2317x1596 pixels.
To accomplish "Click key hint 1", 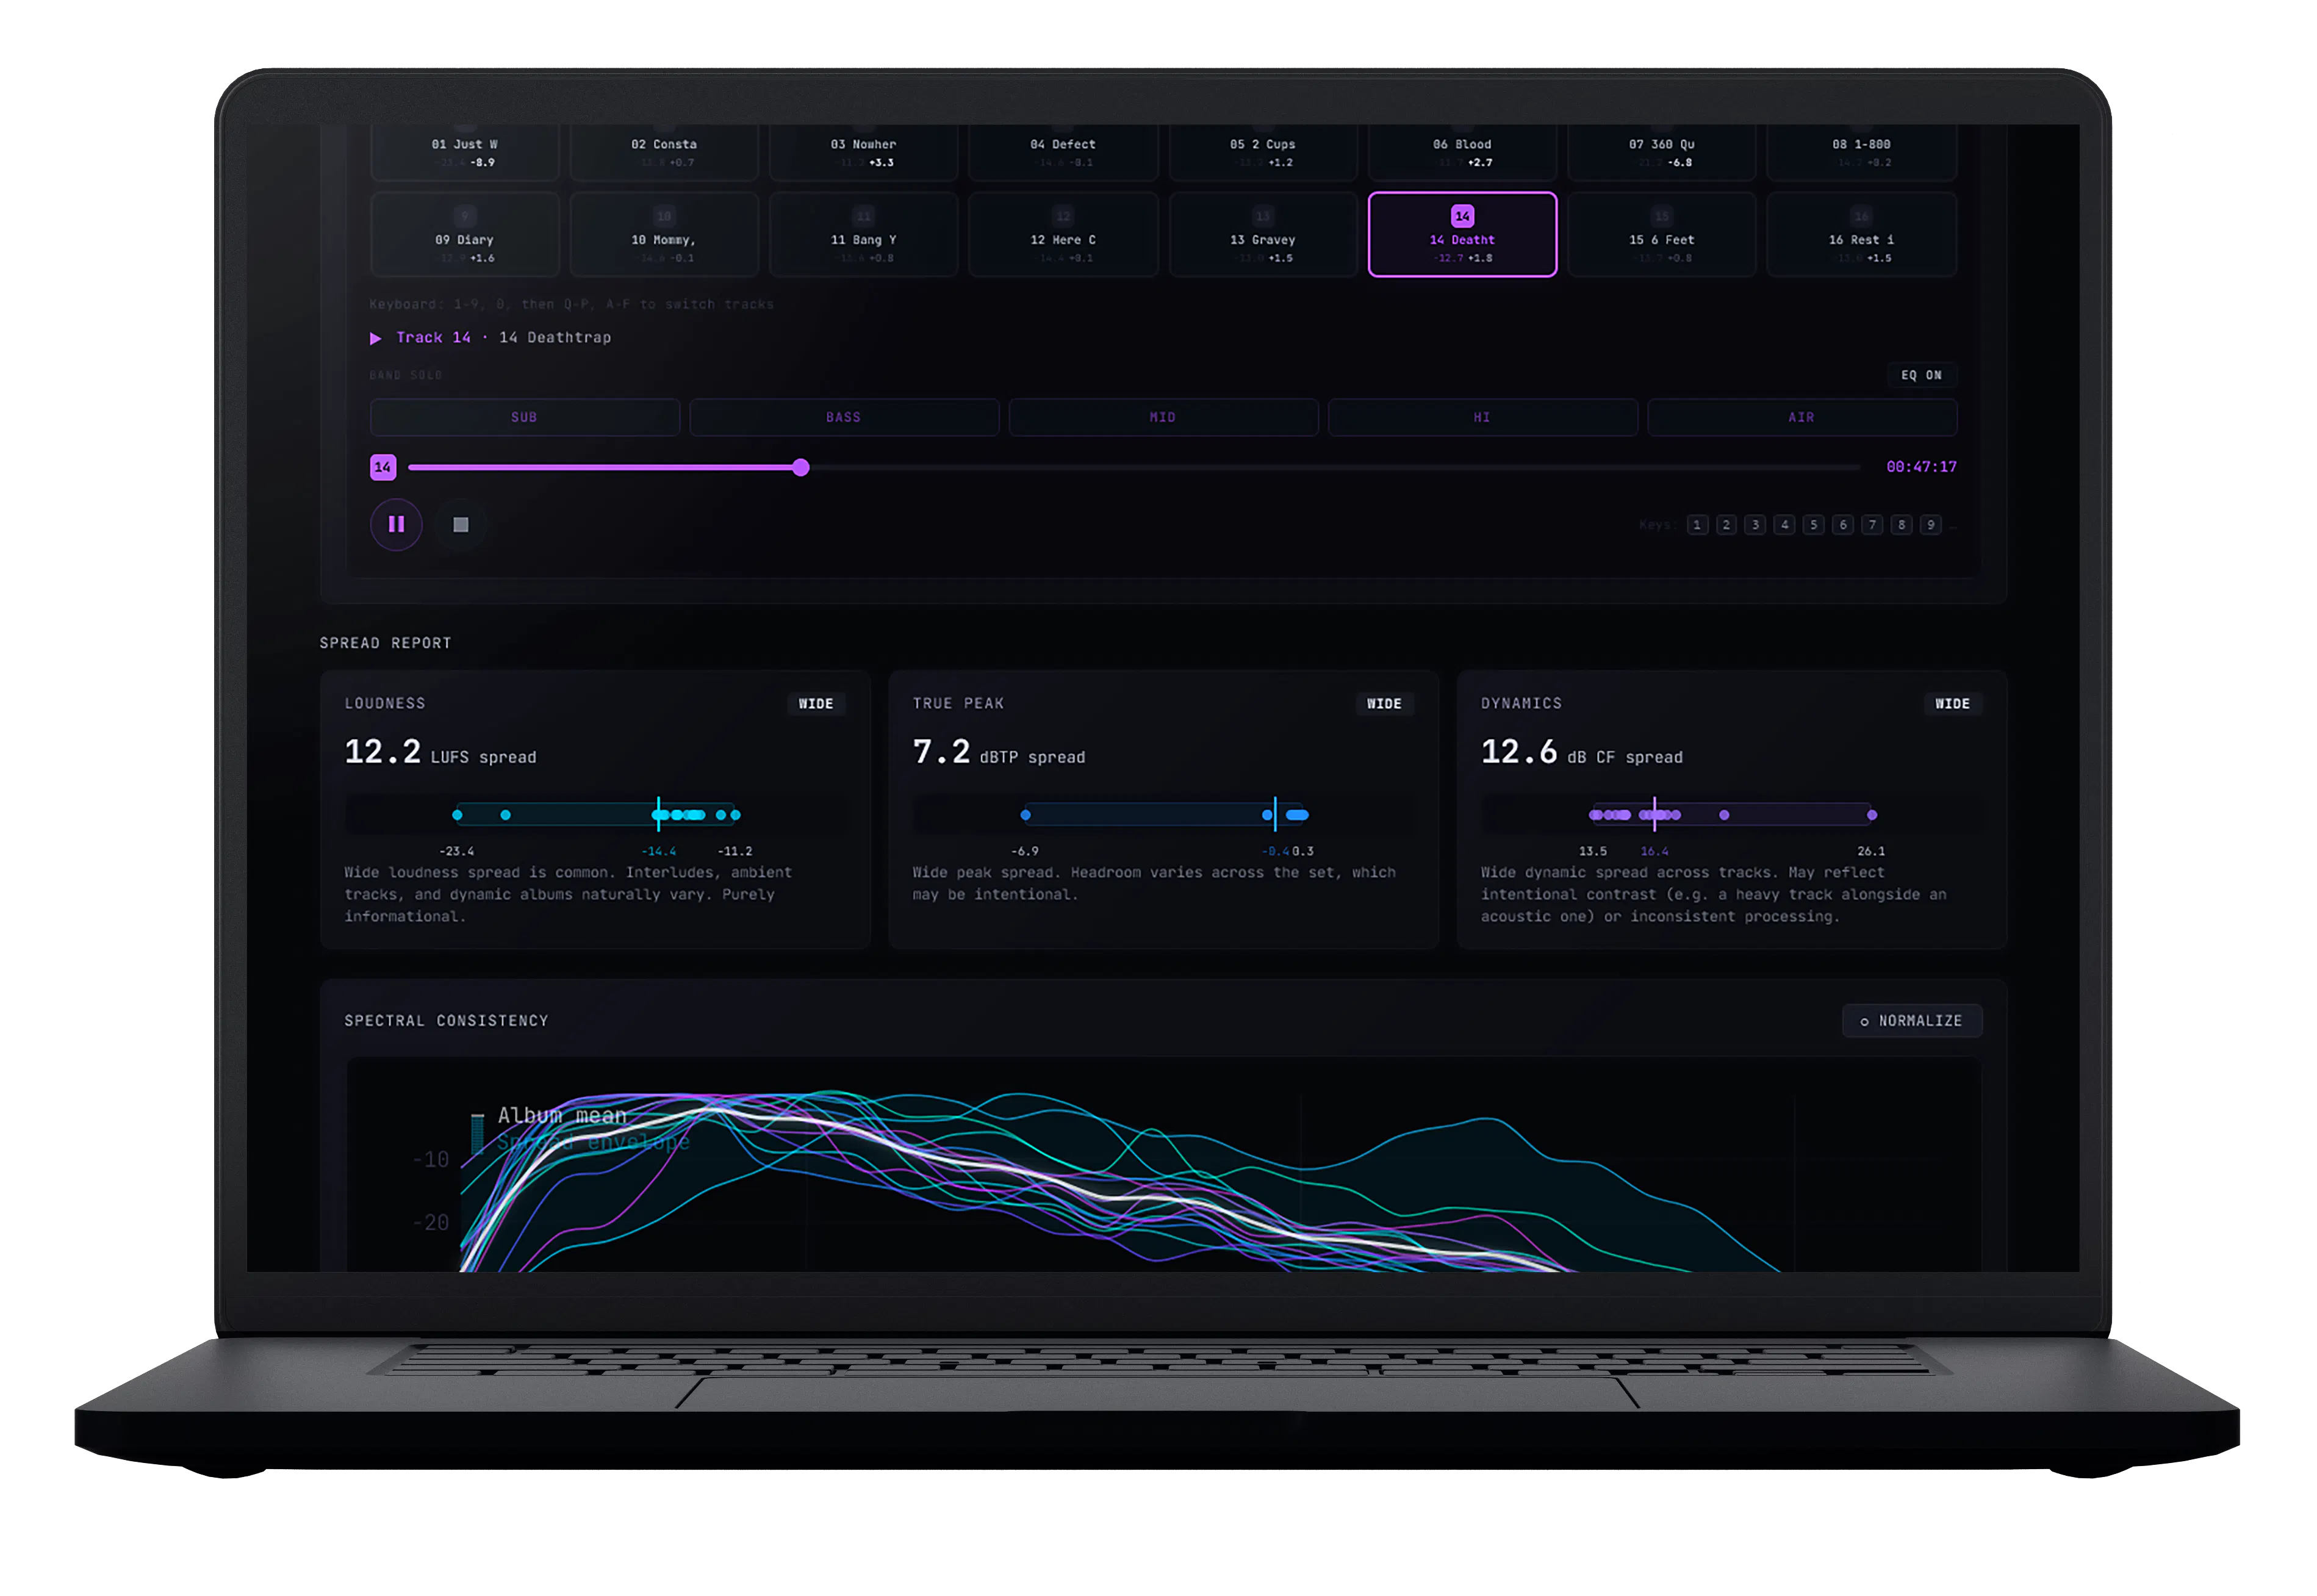I will tap(1697, 525).
